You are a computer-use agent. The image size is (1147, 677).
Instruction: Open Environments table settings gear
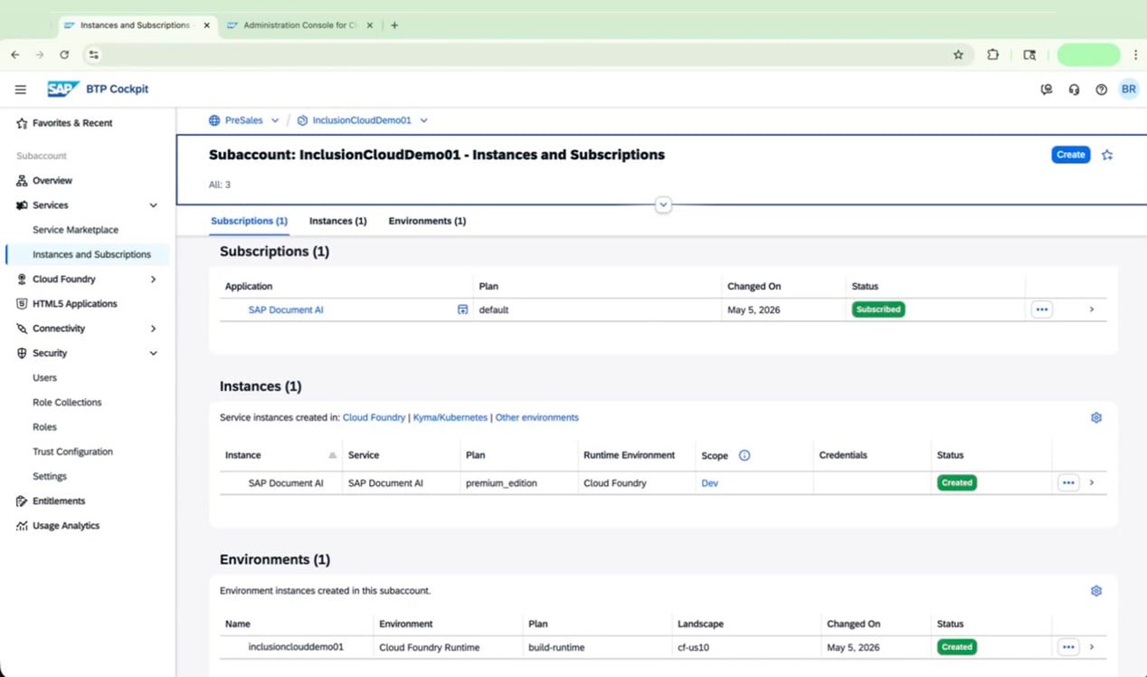point(1096,591)
